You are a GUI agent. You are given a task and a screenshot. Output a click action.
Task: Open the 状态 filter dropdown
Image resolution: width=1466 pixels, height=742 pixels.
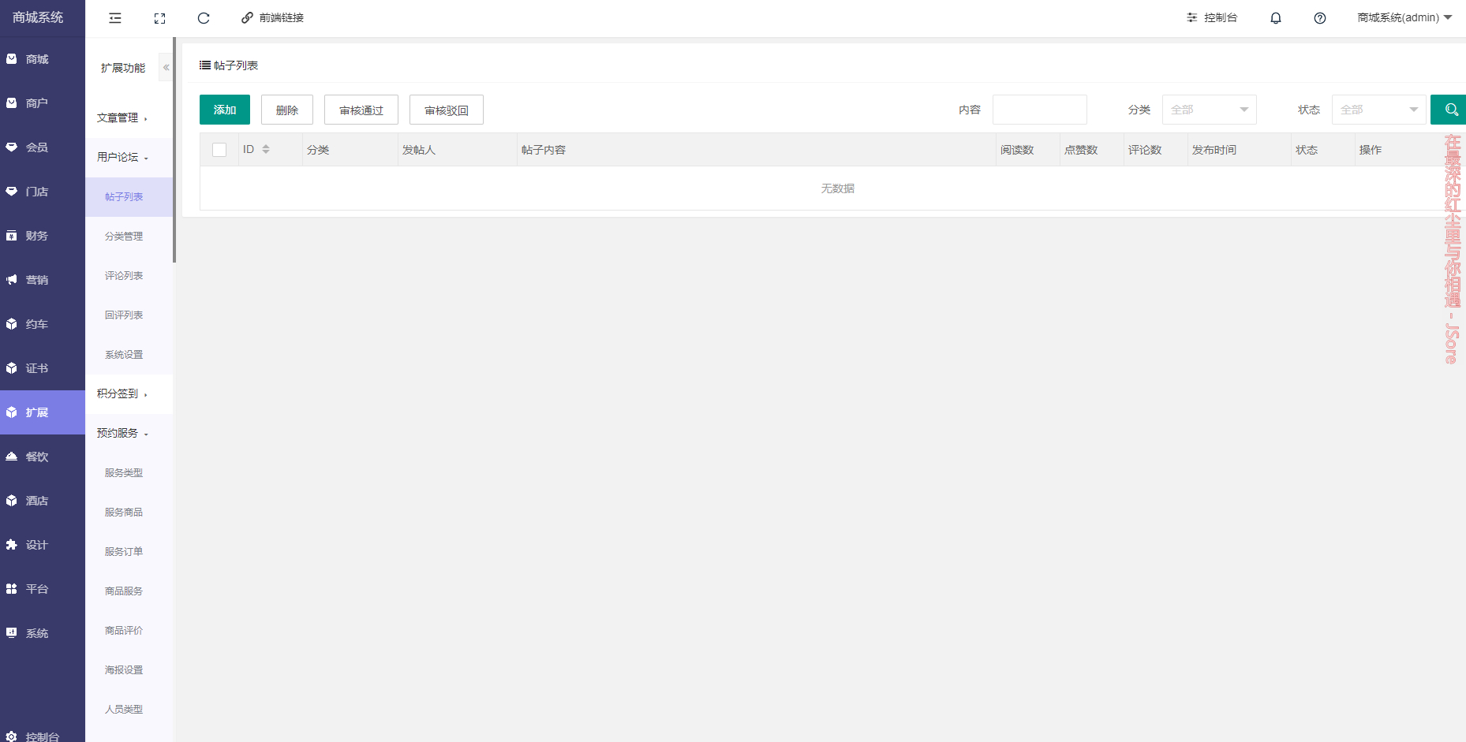pyautogui.click(x=1378, y=110)
